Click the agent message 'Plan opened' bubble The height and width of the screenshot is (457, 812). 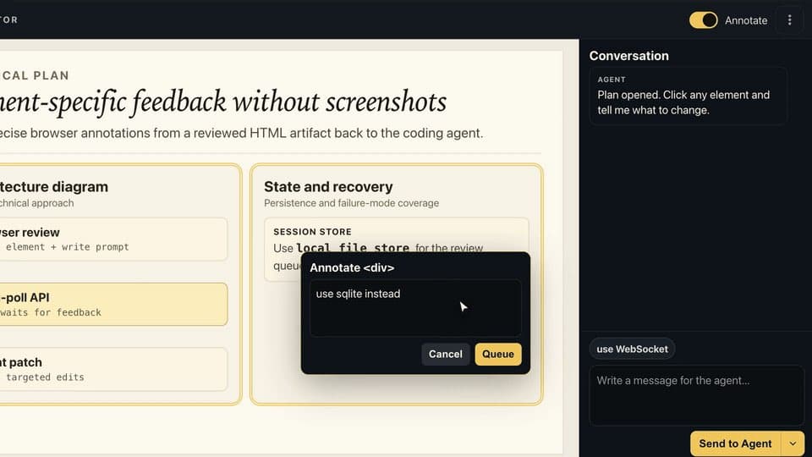[689, 96]
